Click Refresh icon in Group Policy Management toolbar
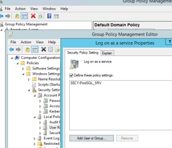Screen dimensions: 172x148 (41, 16)
